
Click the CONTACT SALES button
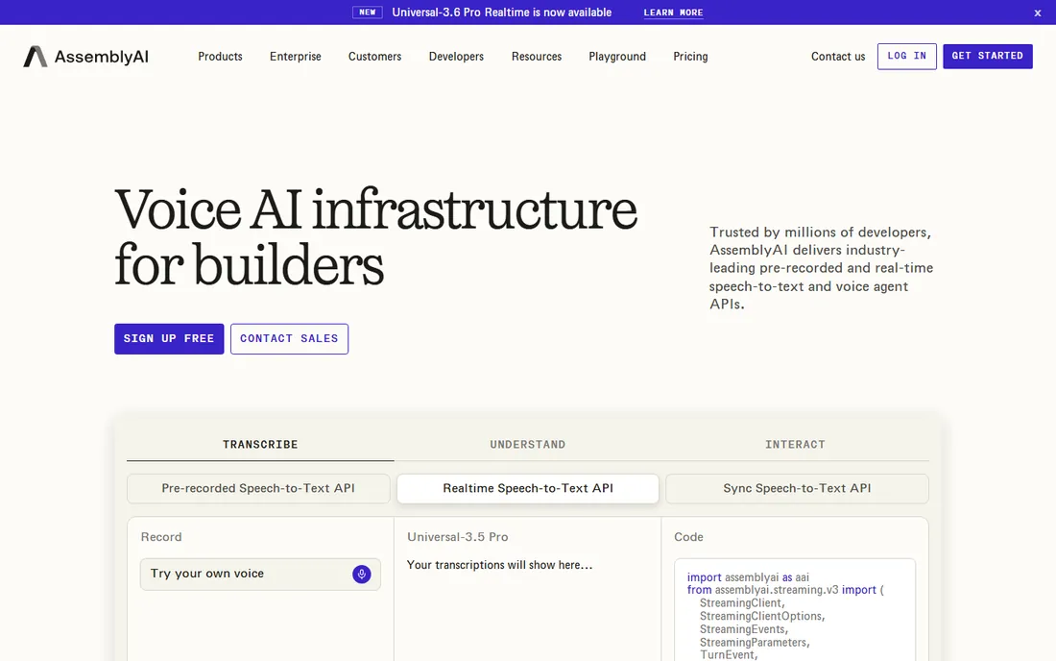click(x=290, y=339)
